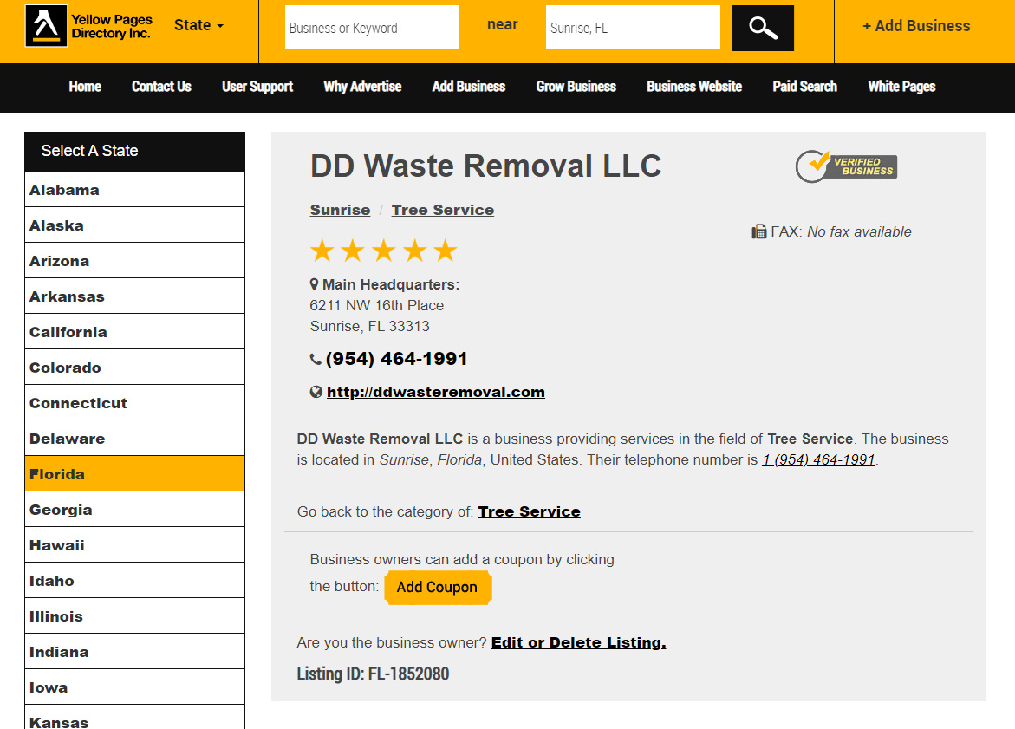Go back to Tree Service category link
This screenshot has height=729, width=1015.
tap(529, 511)
